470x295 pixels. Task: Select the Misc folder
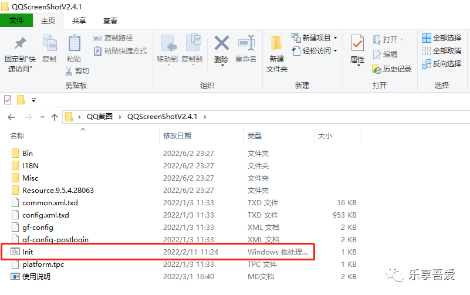[x=31, y=178]
